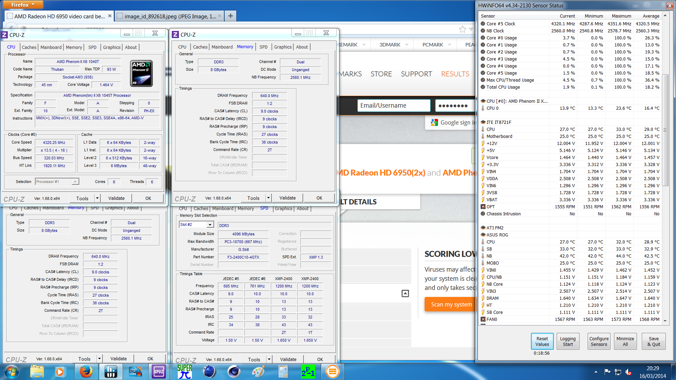Open Windows Start menu orb
The height and width of the screenshot is (380, 676).
tap(11, 371)
